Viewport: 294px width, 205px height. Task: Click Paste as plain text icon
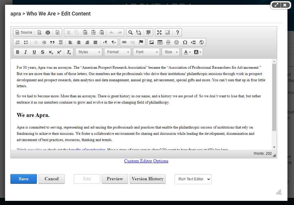[x=93, y=32]
